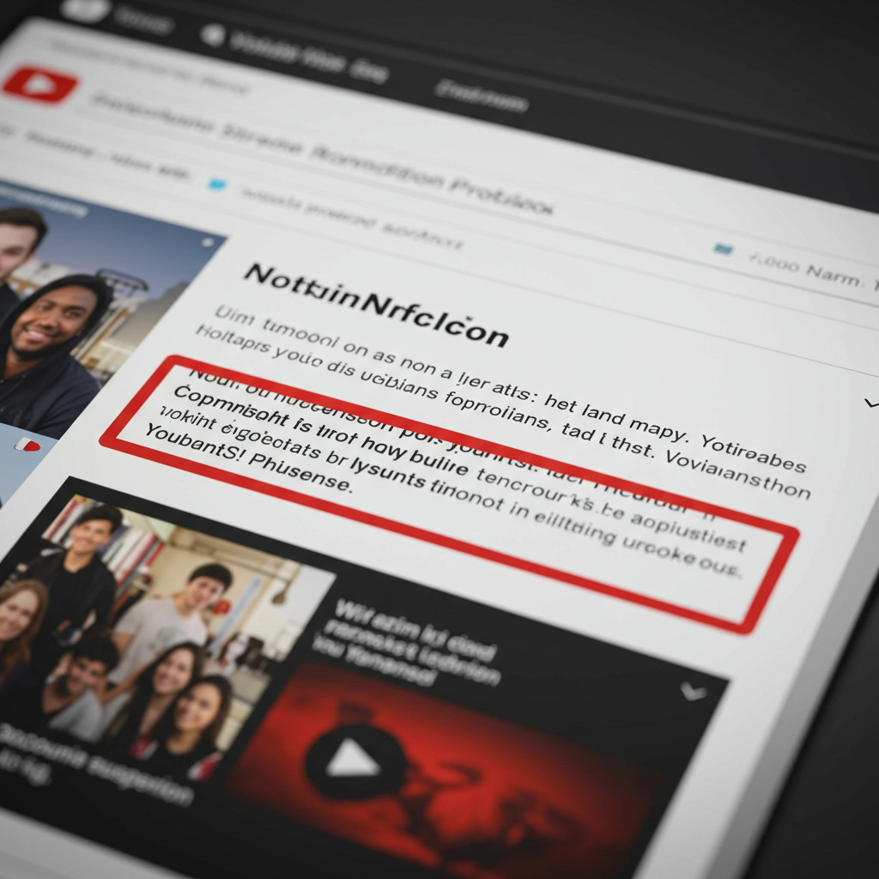Click the round icon in the top dark bar
The height and width of the screenshot is (879, 879).
click(213, 35)
